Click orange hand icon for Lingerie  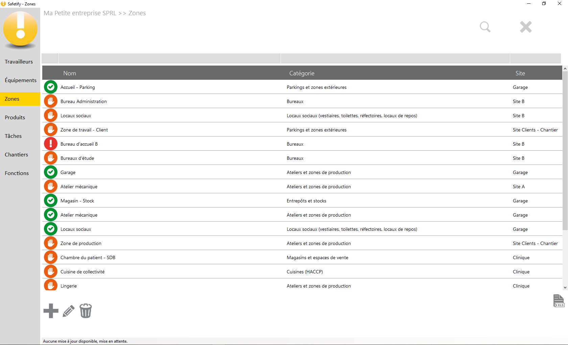pos(51,285)
